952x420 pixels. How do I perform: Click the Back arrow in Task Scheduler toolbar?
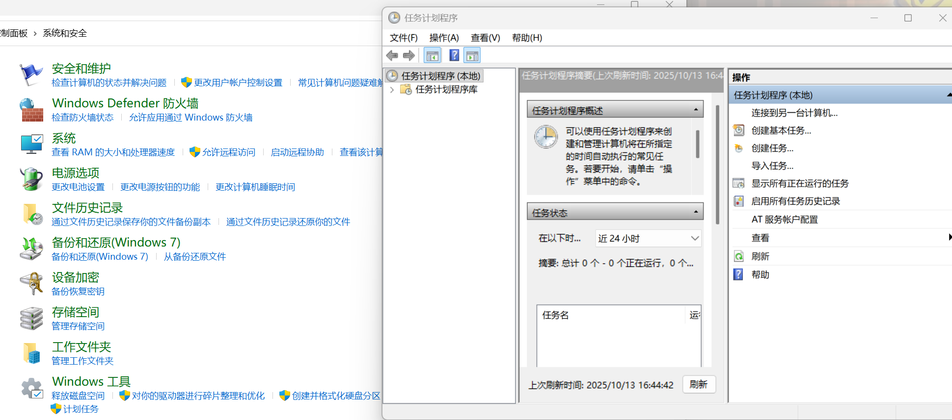[x=392, y=55]
